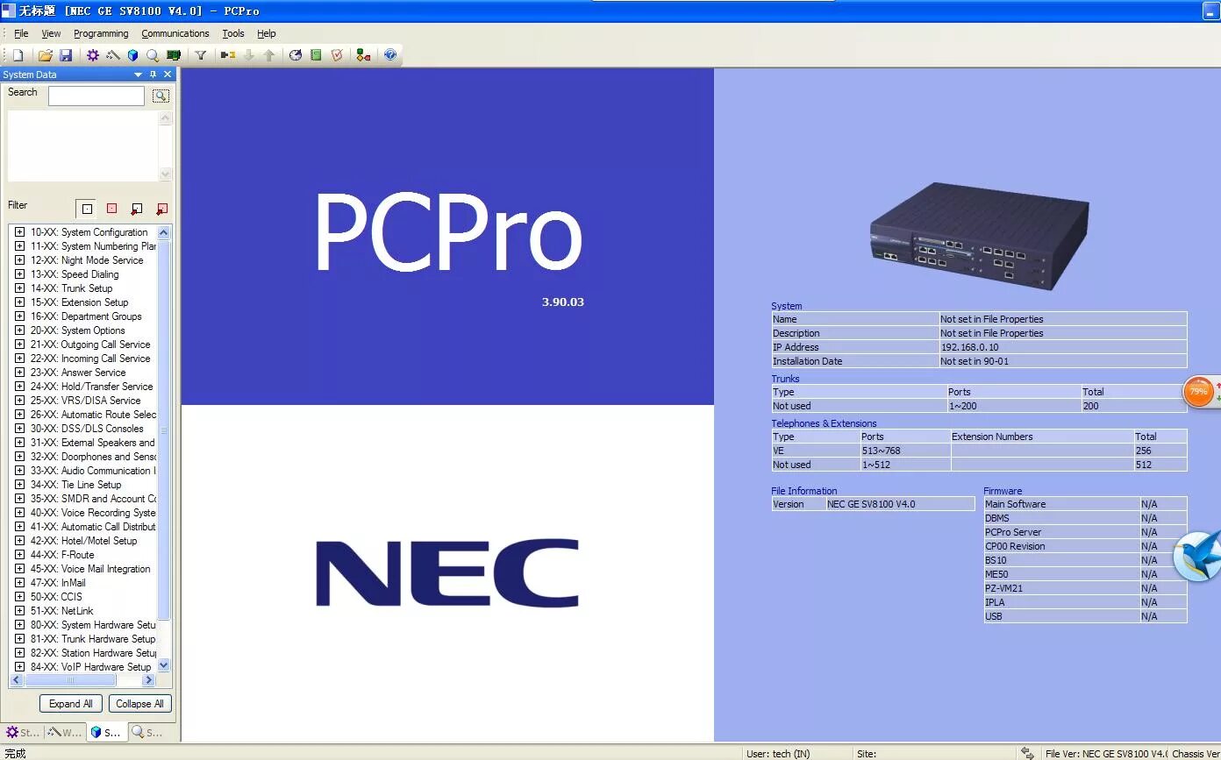This screenshot has height=760, width=1221.
Task: Click the orange 79% floating widget
Action: tap(1198, 392)
